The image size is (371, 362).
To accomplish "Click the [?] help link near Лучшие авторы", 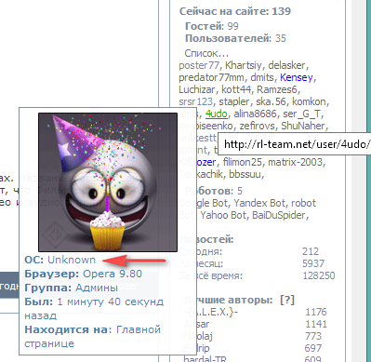I will (x=287, y=300).
